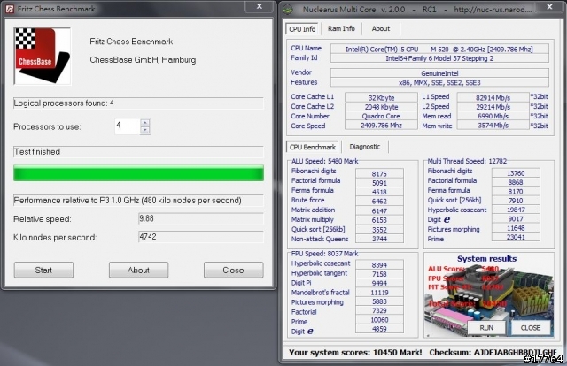Click Non-attack Queens score 3744
567x366 pixels.
pyautogui.click(x=379, y=239)
